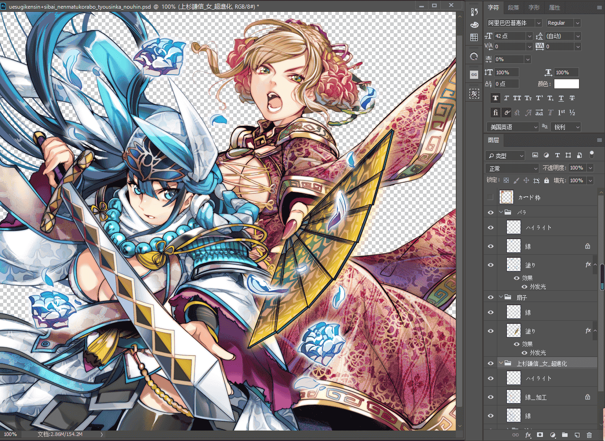Open the layer style fx menu at bottom
Viewport: 605px width, 441px height.
point(528,435)
